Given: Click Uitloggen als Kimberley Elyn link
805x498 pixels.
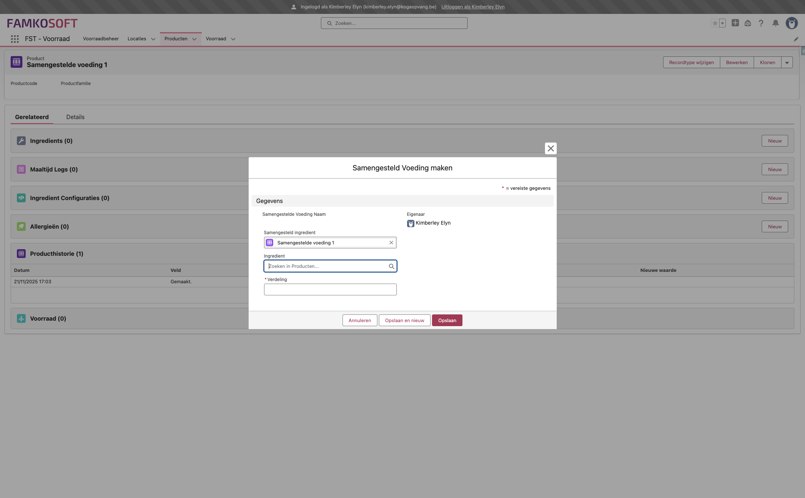Looking at the screenshot, I should 473,7.
